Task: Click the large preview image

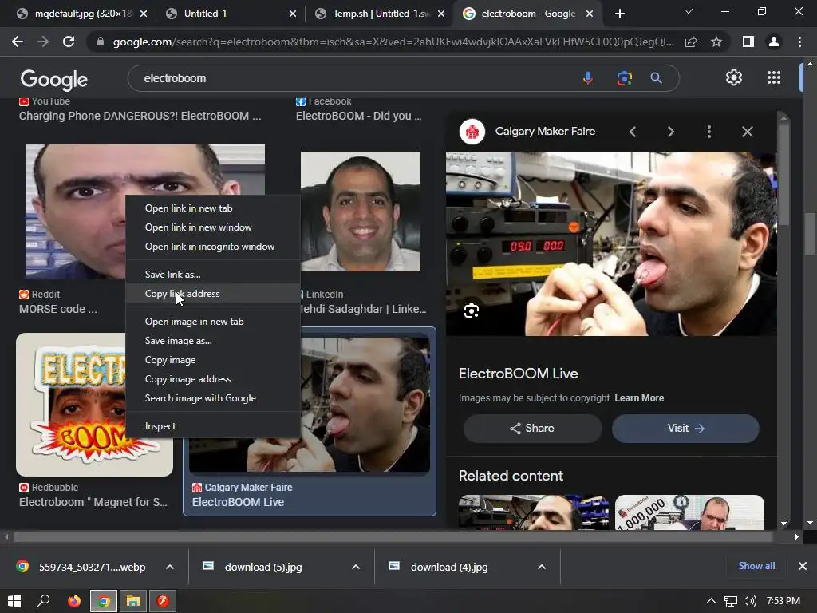Action: (x=611, y=244)
